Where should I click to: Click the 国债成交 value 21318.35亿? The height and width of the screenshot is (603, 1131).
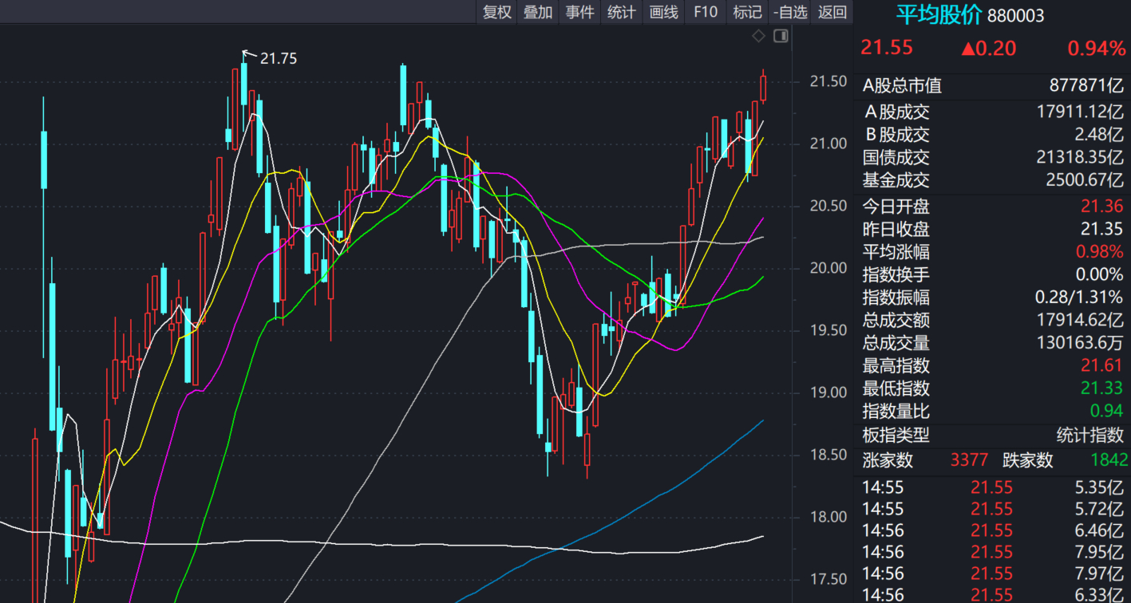pyautogui.click(x=1080, y=158)
